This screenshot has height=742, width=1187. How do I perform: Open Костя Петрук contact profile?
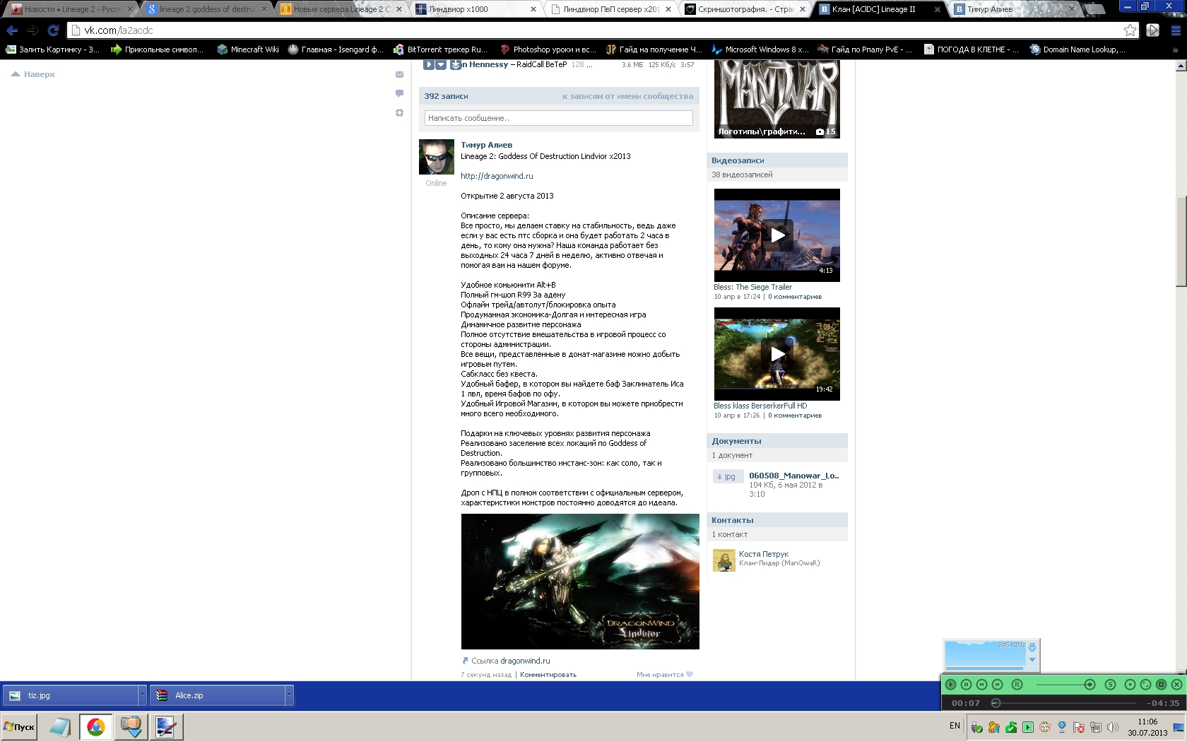click(x=764, y=554)
